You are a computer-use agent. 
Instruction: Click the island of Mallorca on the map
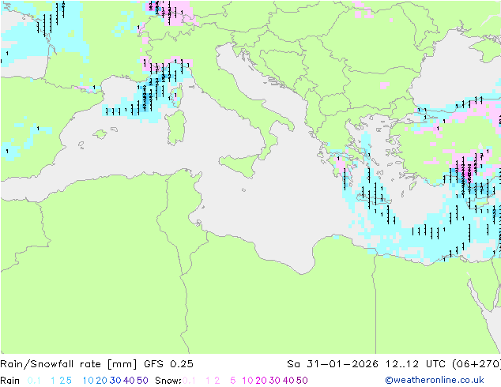pos(100,134)
